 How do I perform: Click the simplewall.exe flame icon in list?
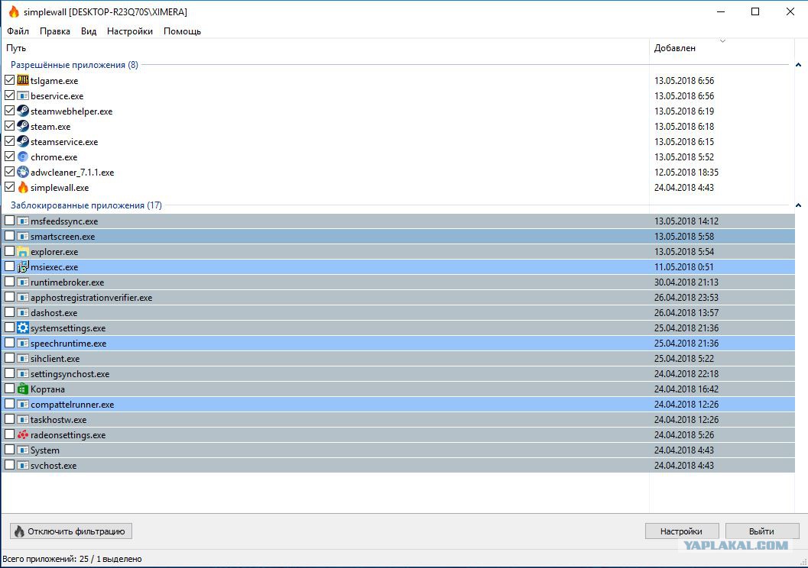click(23, 187)
